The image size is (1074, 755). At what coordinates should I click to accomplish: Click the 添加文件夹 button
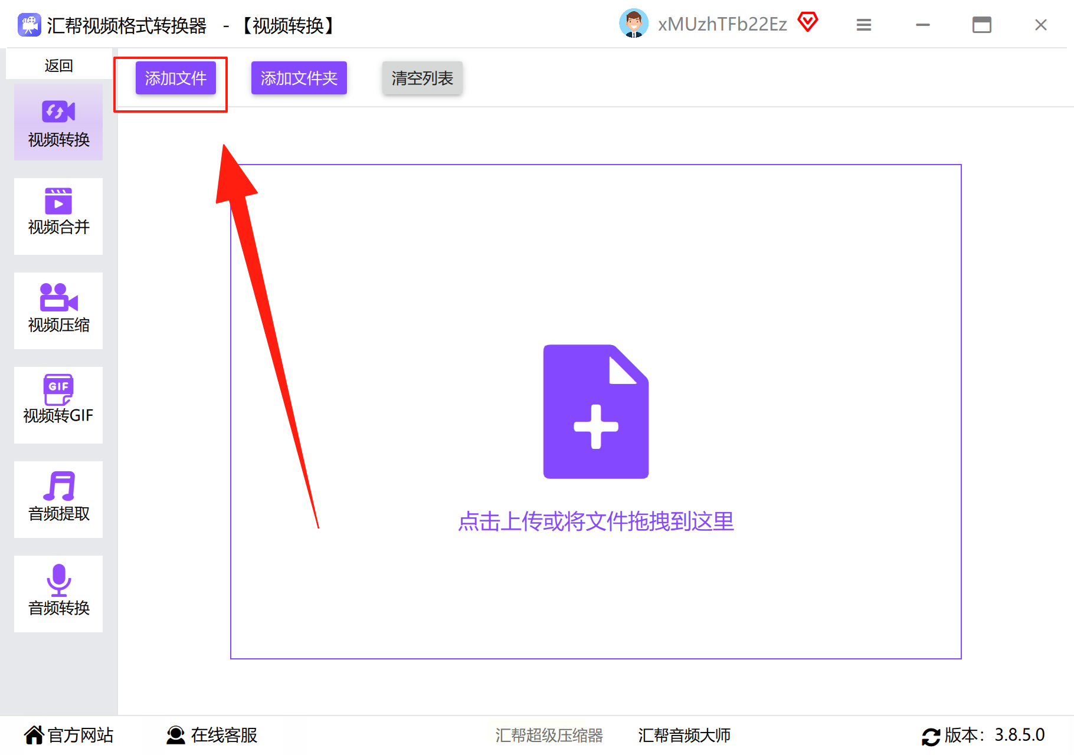pyautogui.click(x=299, y=78)
